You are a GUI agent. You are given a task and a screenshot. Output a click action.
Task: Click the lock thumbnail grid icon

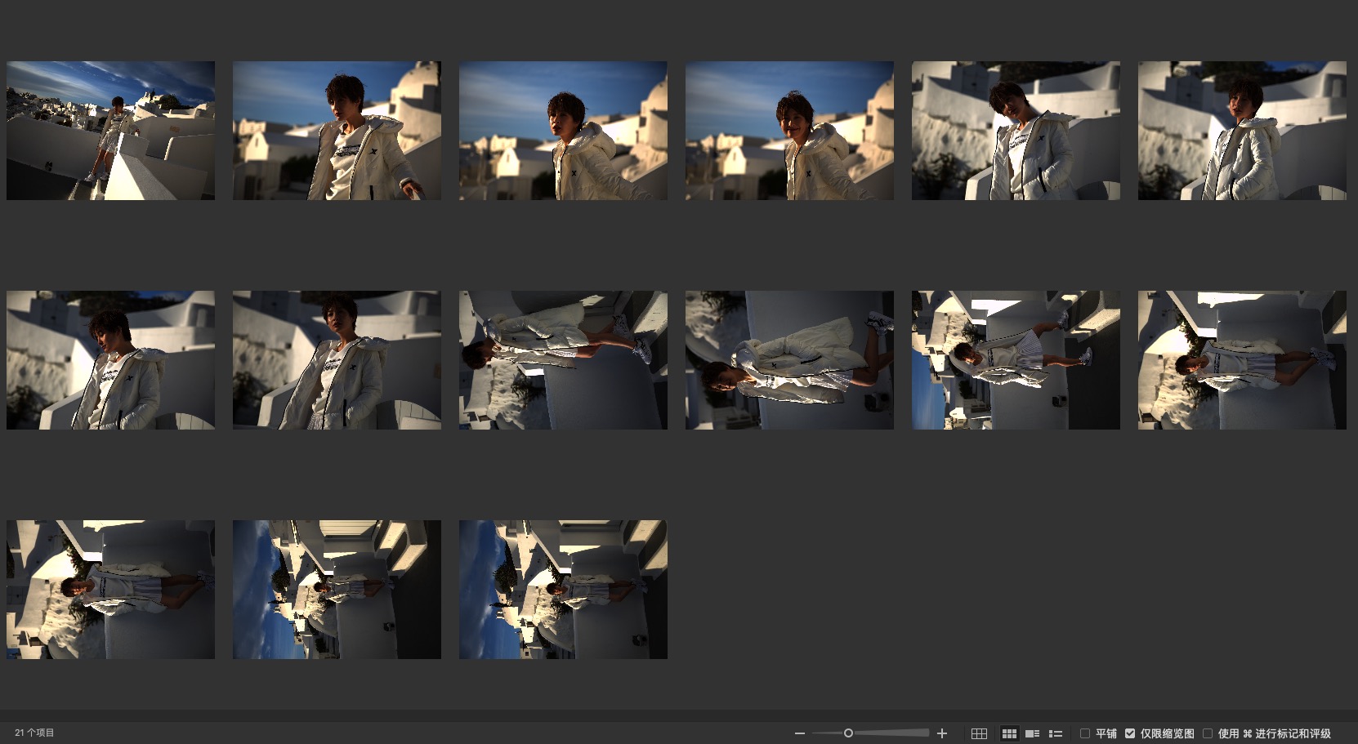coord(979,733)
